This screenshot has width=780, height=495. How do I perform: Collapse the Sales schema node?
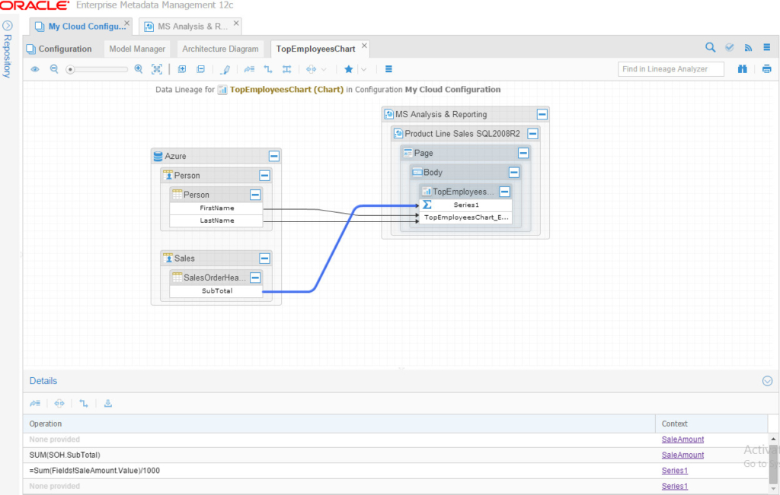coord(264,259)
